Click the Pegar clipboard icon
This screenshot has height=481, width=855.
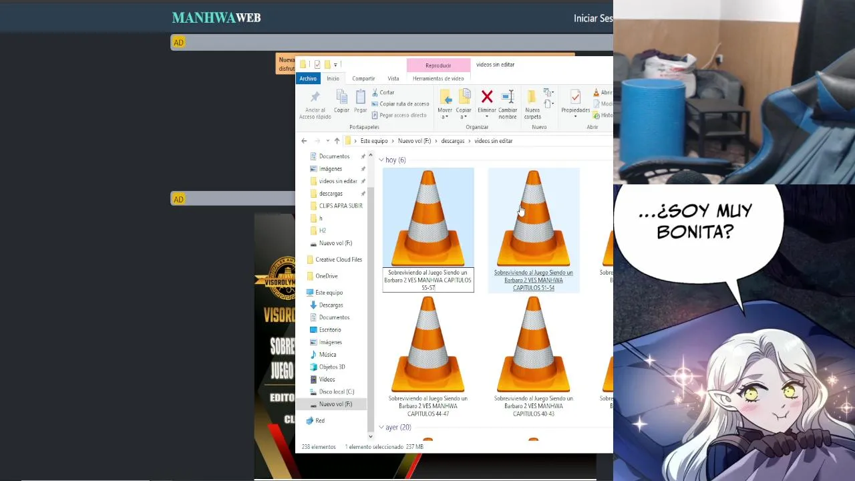tap(361, 98)
